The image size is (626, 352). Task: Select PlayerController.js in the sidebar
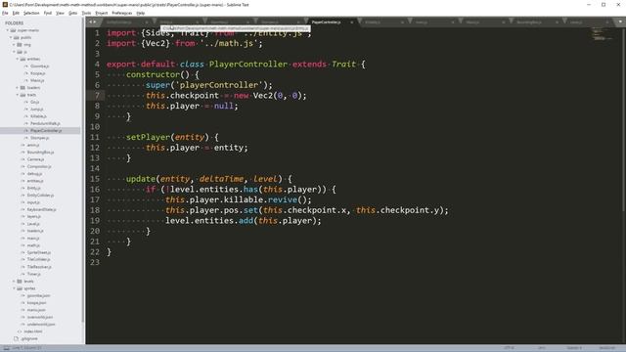coord(46,131)
